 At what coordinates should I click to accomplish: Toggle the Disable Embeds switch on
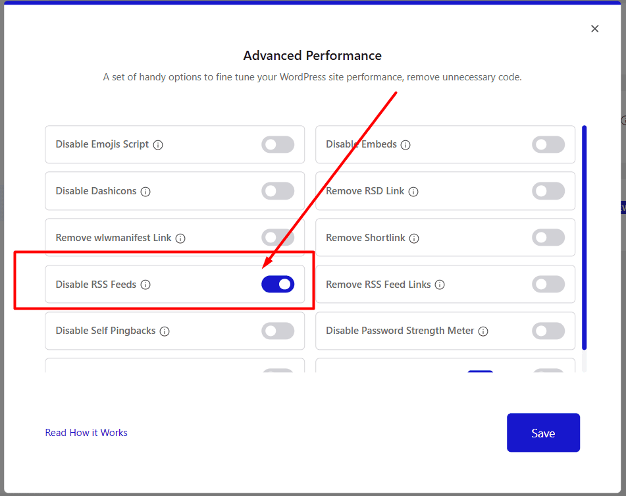(x=548, y=145)
